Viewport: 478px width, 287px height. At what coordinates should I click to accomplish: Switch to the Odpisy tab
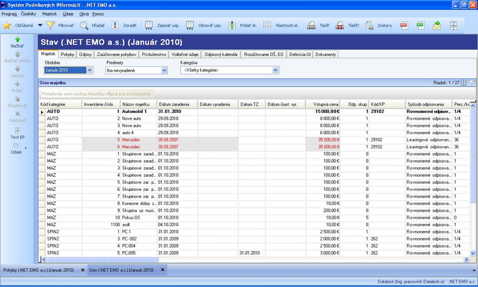pos(85,54)
